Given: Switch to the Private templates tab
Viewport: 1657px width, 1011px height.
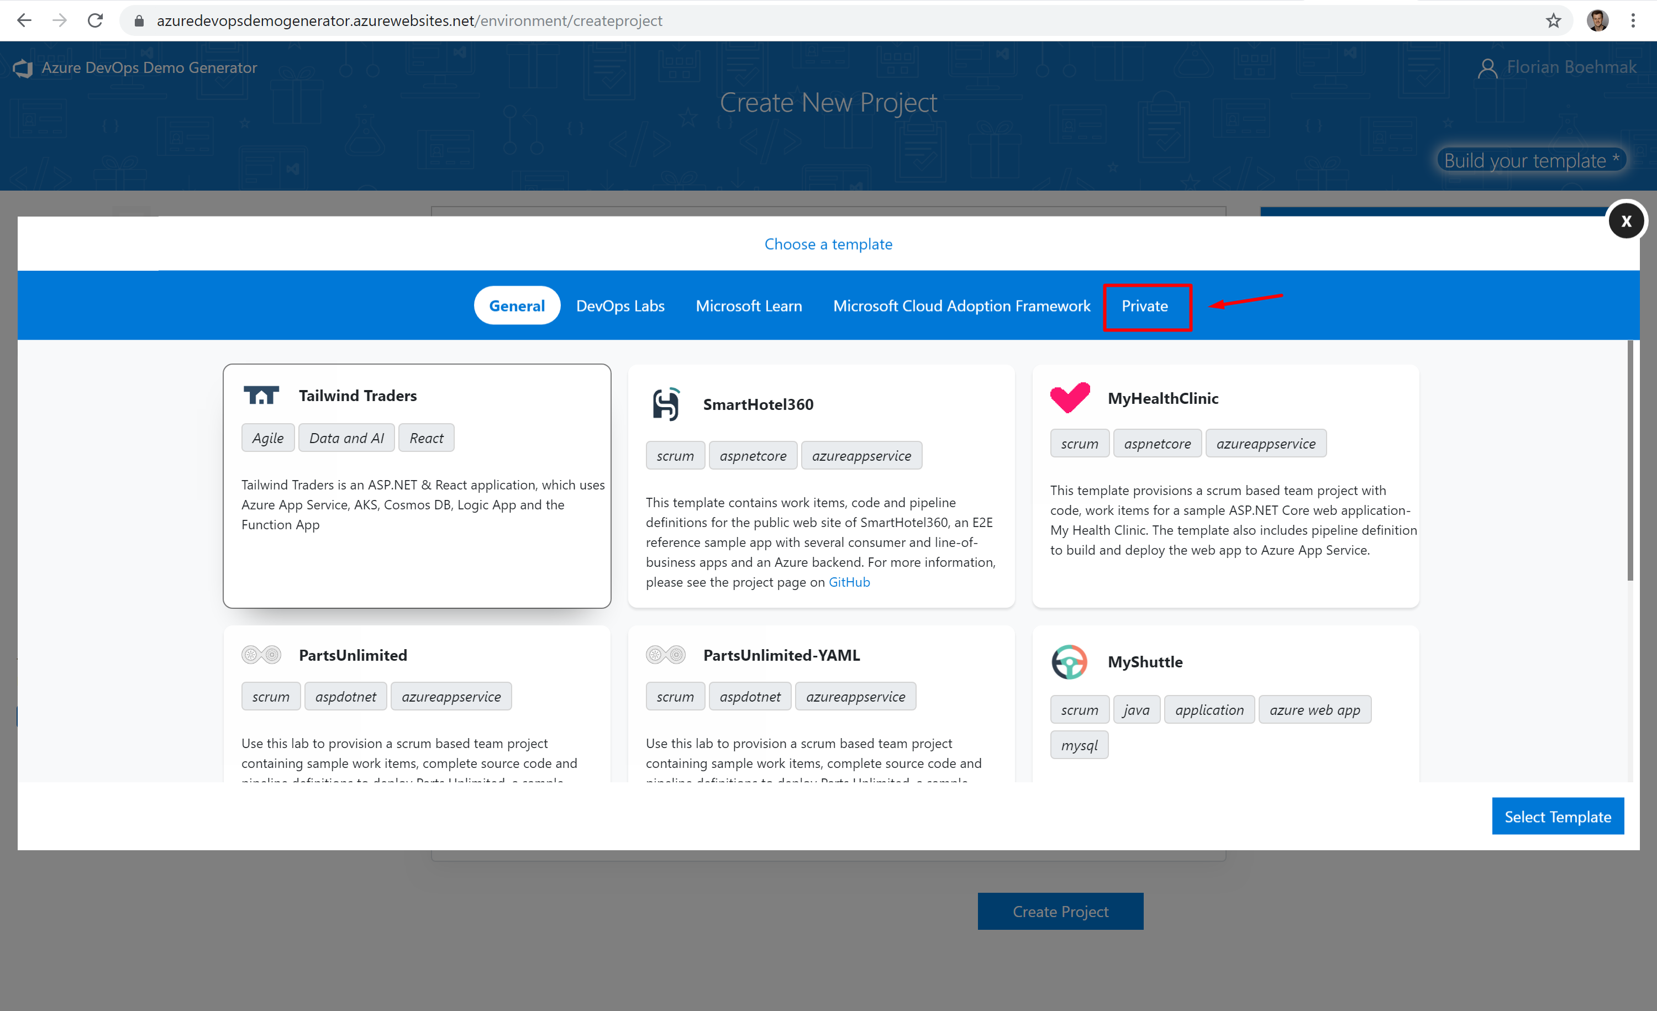Looking at the screenshot, I should (1145, 306).
